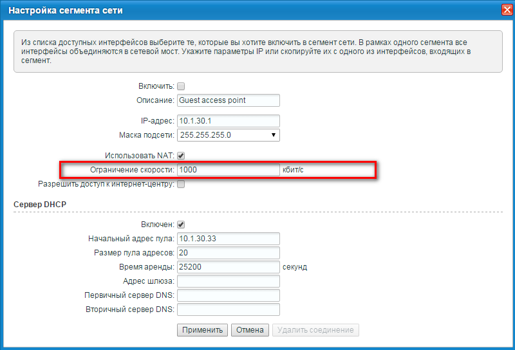The image size is (515, 350).
Task: Click the Отмена button
Action: tap(250, 330)
